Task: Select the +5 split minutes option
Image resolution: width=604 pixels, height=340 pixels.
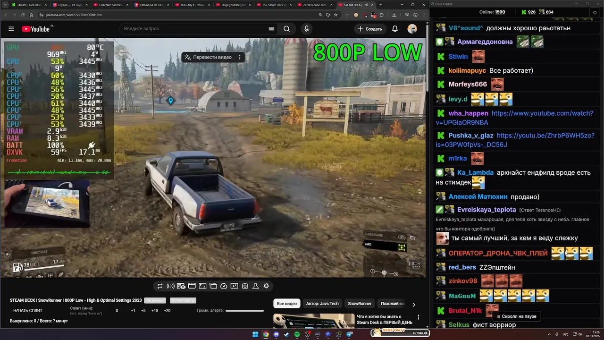Action: 143,310
